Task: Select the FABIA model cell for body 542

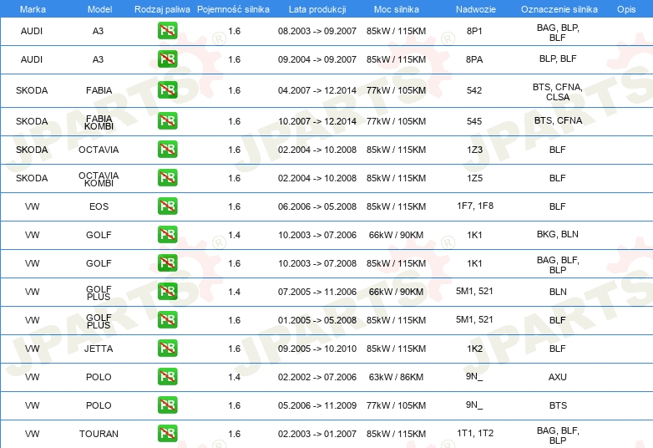Action: click(x=99, y=90)
